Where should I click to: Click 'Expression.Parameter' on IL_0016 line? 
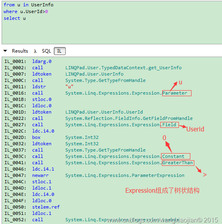[x=159, y=93]
